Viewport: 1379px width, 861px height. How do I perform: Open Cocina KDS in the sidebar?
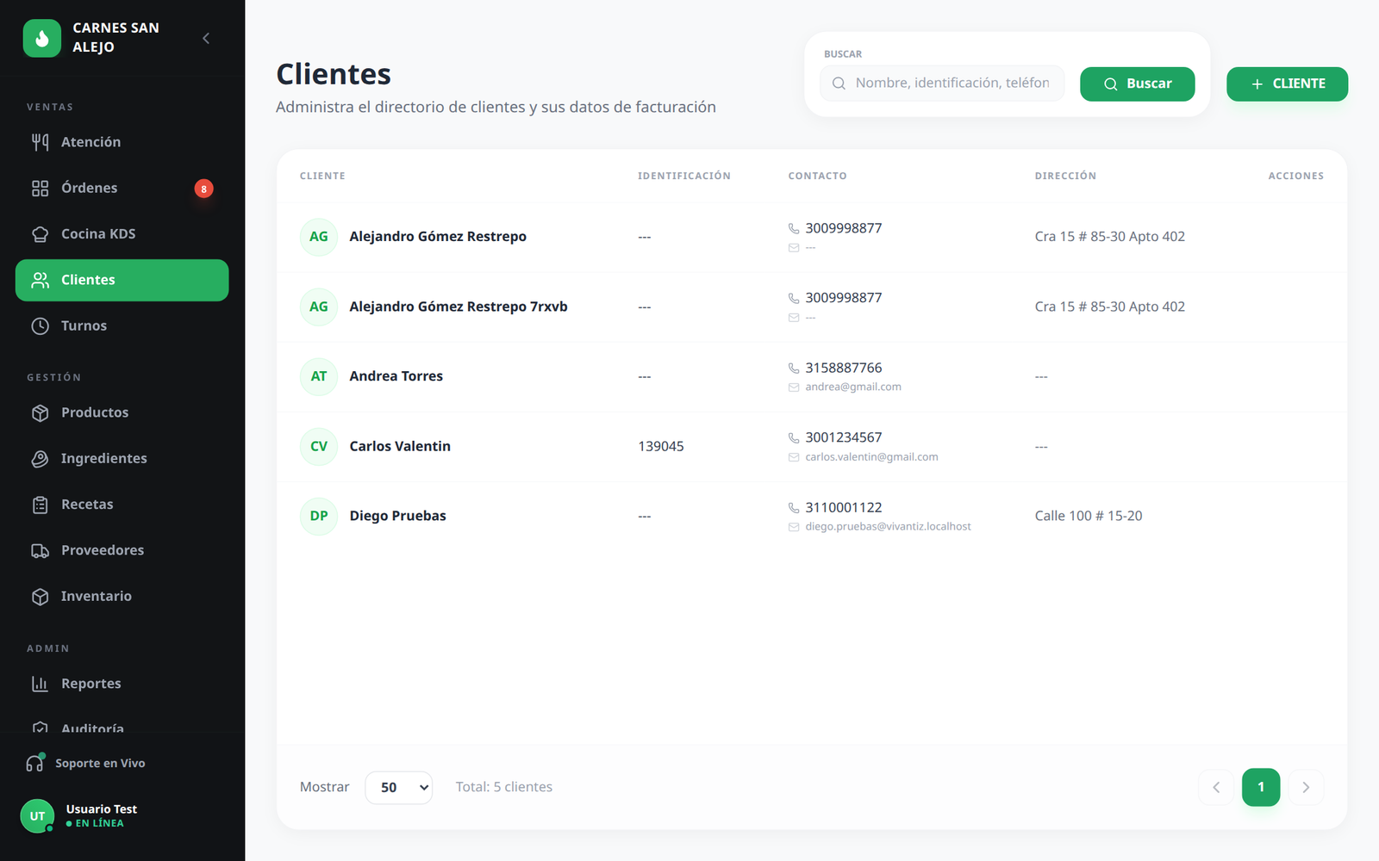pyautogui.click(x=122, y=234)
